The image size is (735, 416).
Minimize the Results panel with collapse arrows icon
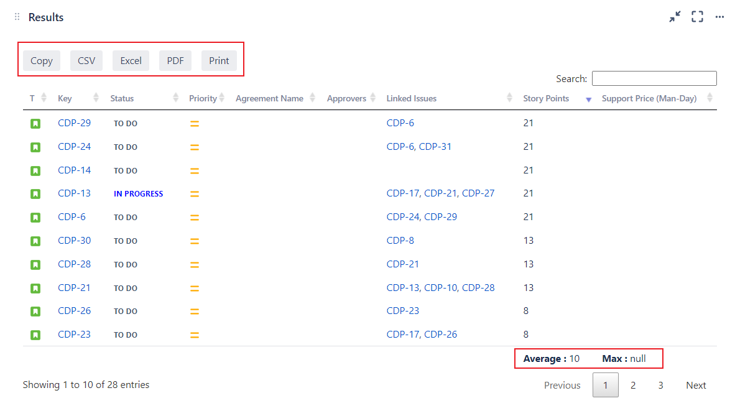tap(675, 17)
